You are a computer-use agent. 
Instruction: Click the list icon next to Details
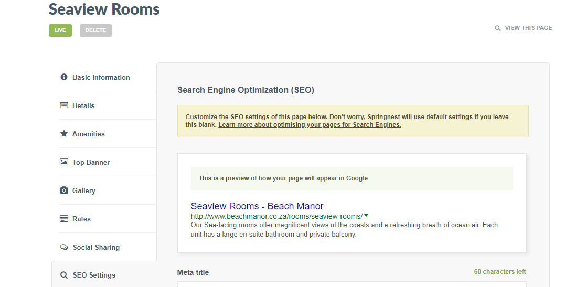pos(64,105)
